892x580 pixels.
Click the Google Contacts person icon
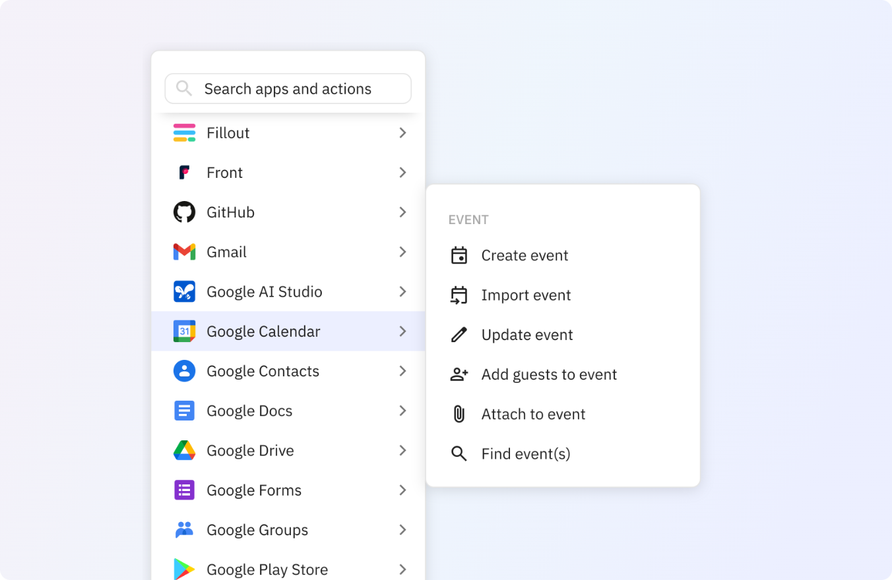pos(184,371)
